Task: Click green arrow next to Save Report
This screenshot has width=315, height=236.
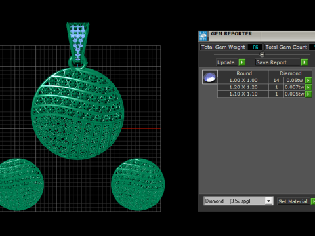Action: (304, 62)
